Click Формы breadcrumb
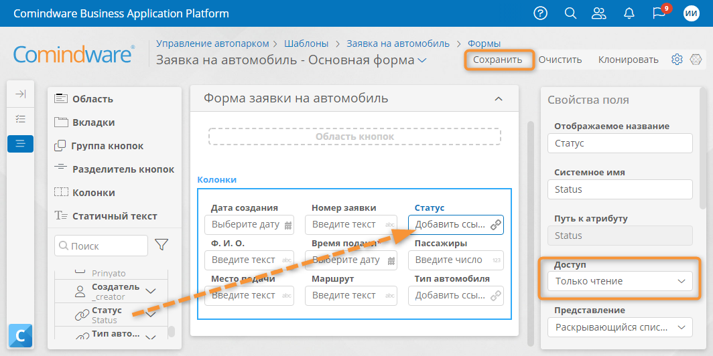The width and height of the screenshot is (713, 356). 484,43
